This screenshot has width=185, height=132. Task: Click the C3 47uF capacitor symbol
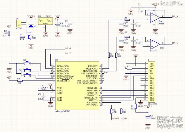point(58,25)
